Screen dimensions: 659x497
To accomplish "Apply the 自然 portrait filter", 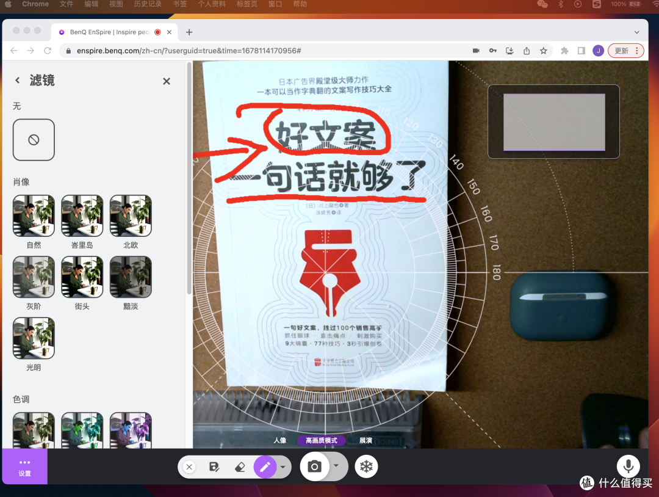I will coord(34,216).
